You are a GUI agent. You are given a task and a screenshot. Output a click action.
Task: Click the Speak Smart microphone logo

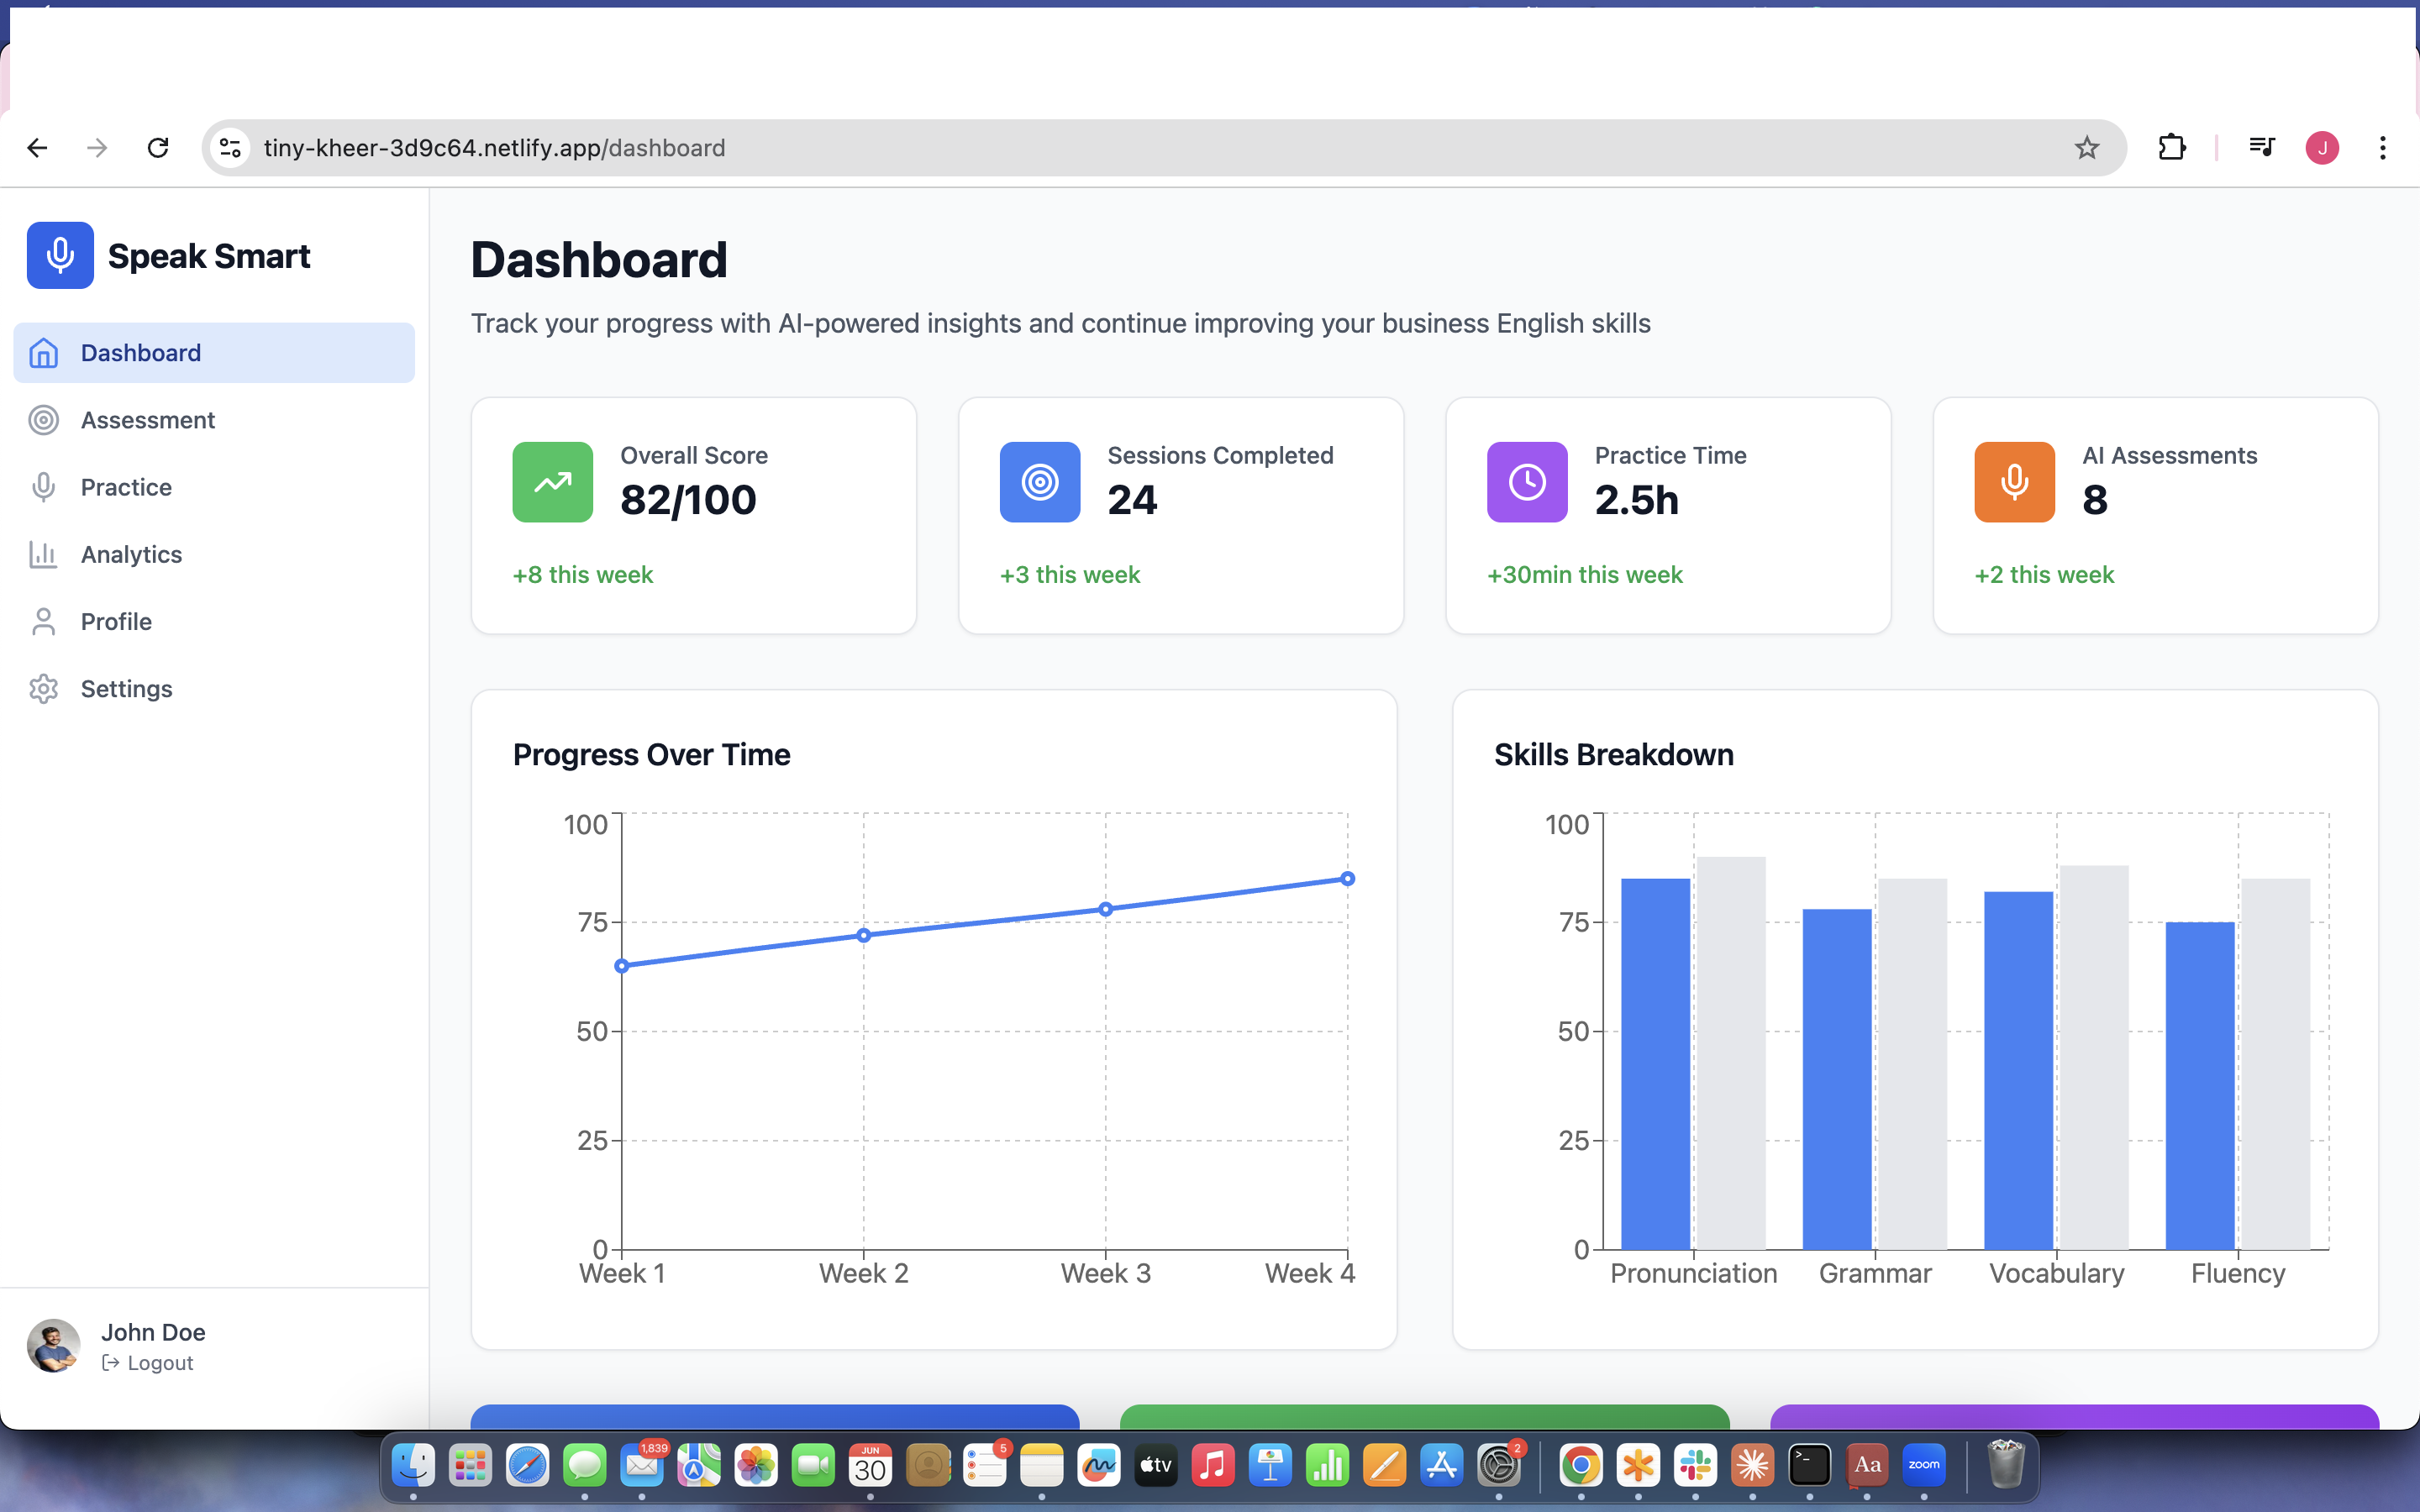click(60, 255)
